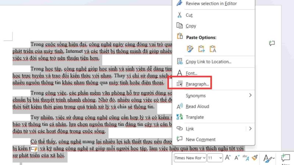Viewport: 294px width, 165px height.
Task: Click text 'Trong học tập'
Action: pyautogui.click(x=46, y=69)
